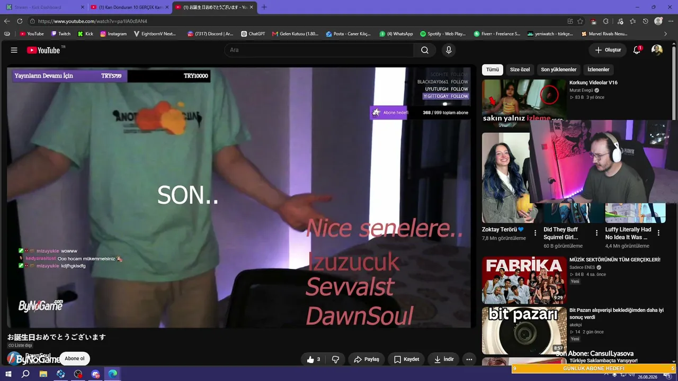
Task: Click the browser address bar URL
Action: tap(93, 21)
